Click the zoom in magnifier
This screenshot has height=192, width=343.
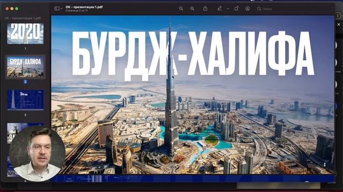192,9
